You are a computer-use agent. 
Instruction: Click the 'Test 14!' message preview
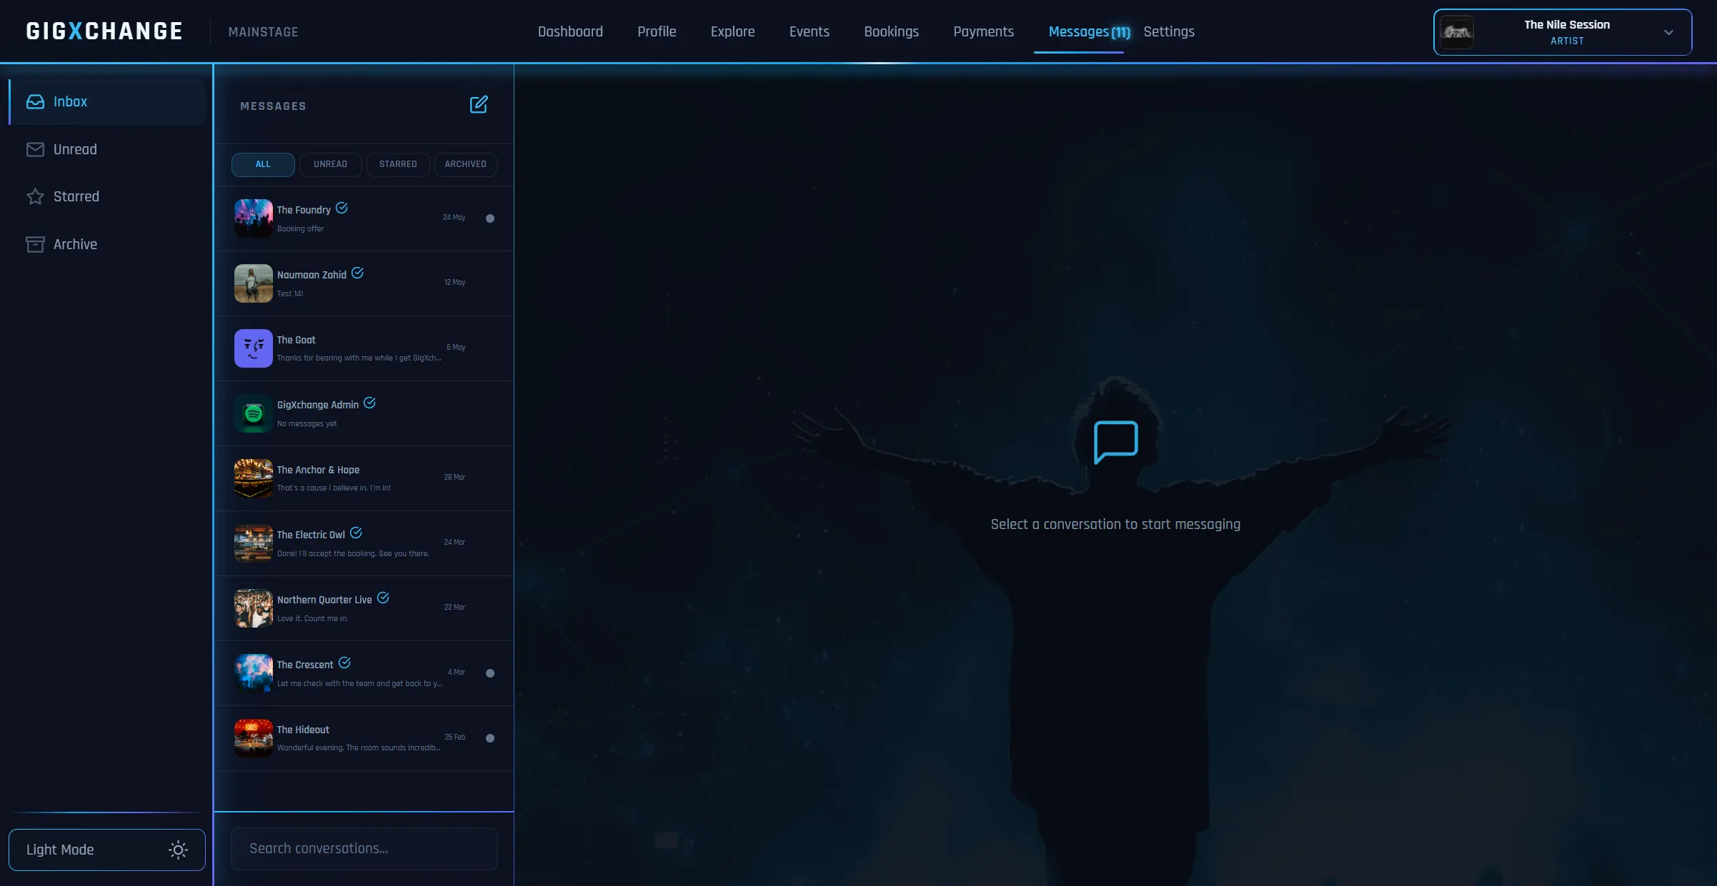click(290, 293)
